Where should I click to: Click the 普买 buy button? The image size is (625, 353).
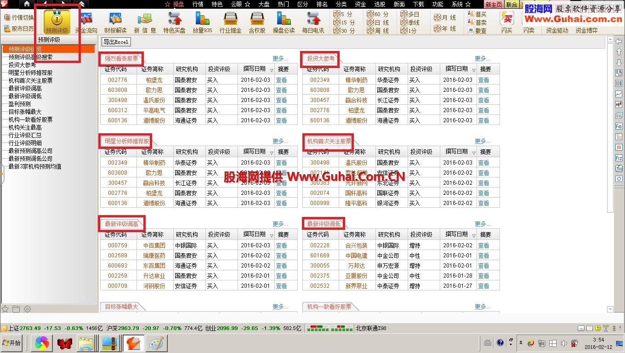pyautogui.click(x=477, y=14)
